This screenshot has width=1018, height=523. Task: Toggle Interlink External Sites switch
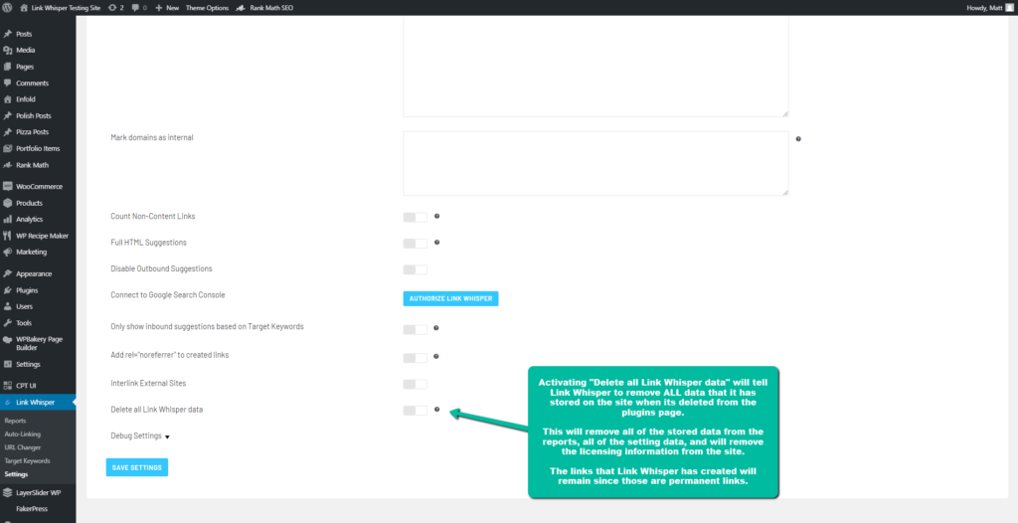(415, 384)
